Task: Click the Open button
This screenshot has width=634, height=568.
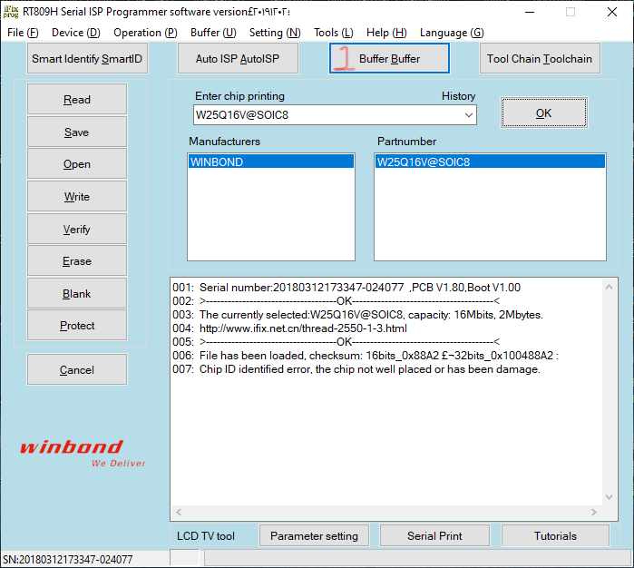Action: point(77,164)
